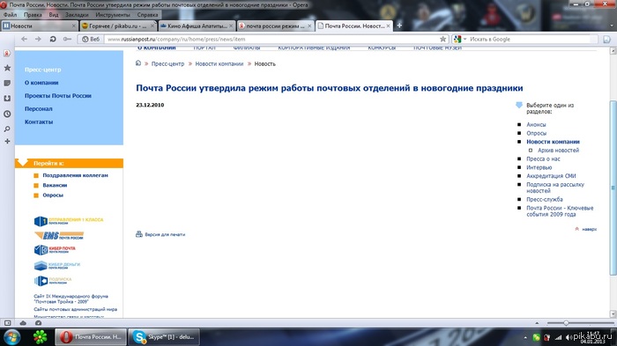Open the Пресса о нас link
The image size is (617, 346).
[x=543, y=158]
